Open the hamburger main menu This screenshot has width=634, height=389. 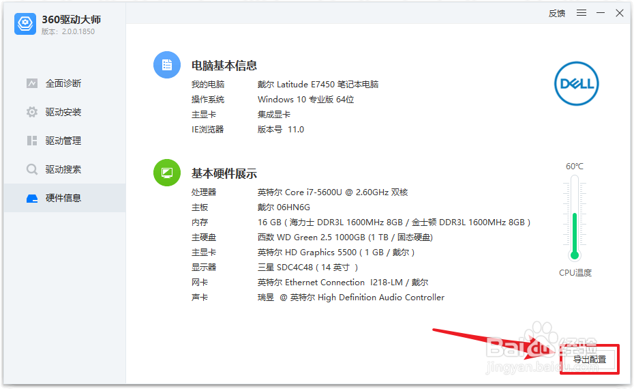click(x=582, y=13)
